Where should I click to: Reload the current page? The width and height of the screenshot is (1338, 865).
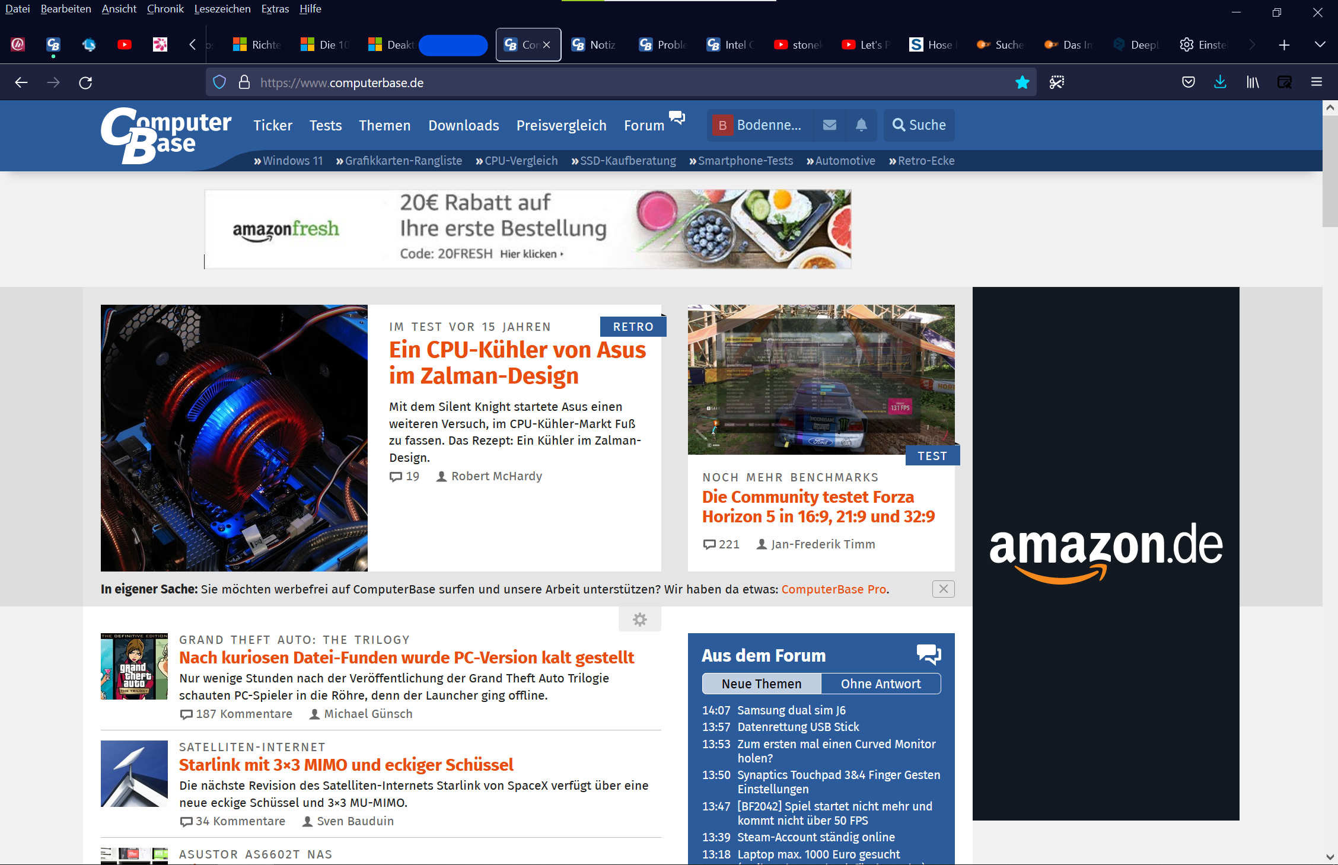click(85, 82)
